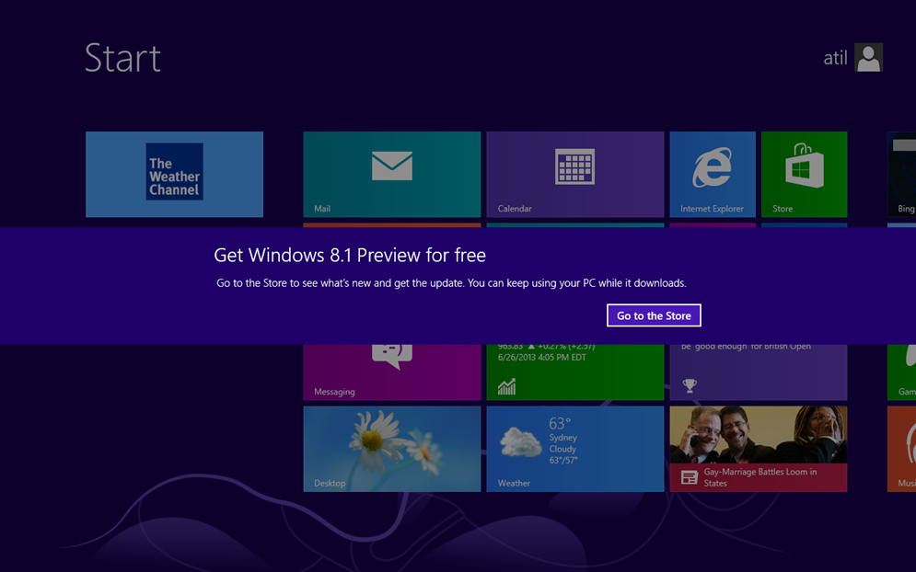
Task: Open the Messaging tile
Action: coord(392,372)
